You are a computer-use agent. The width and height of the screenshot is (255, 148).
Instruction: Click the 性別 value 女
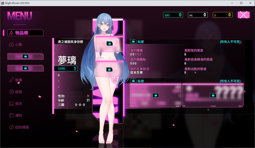click(x=88, y=96)
